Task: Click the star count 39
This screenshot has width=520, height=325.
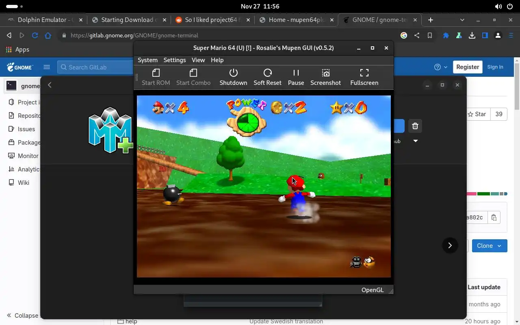Action: click(x=499, y=114)
